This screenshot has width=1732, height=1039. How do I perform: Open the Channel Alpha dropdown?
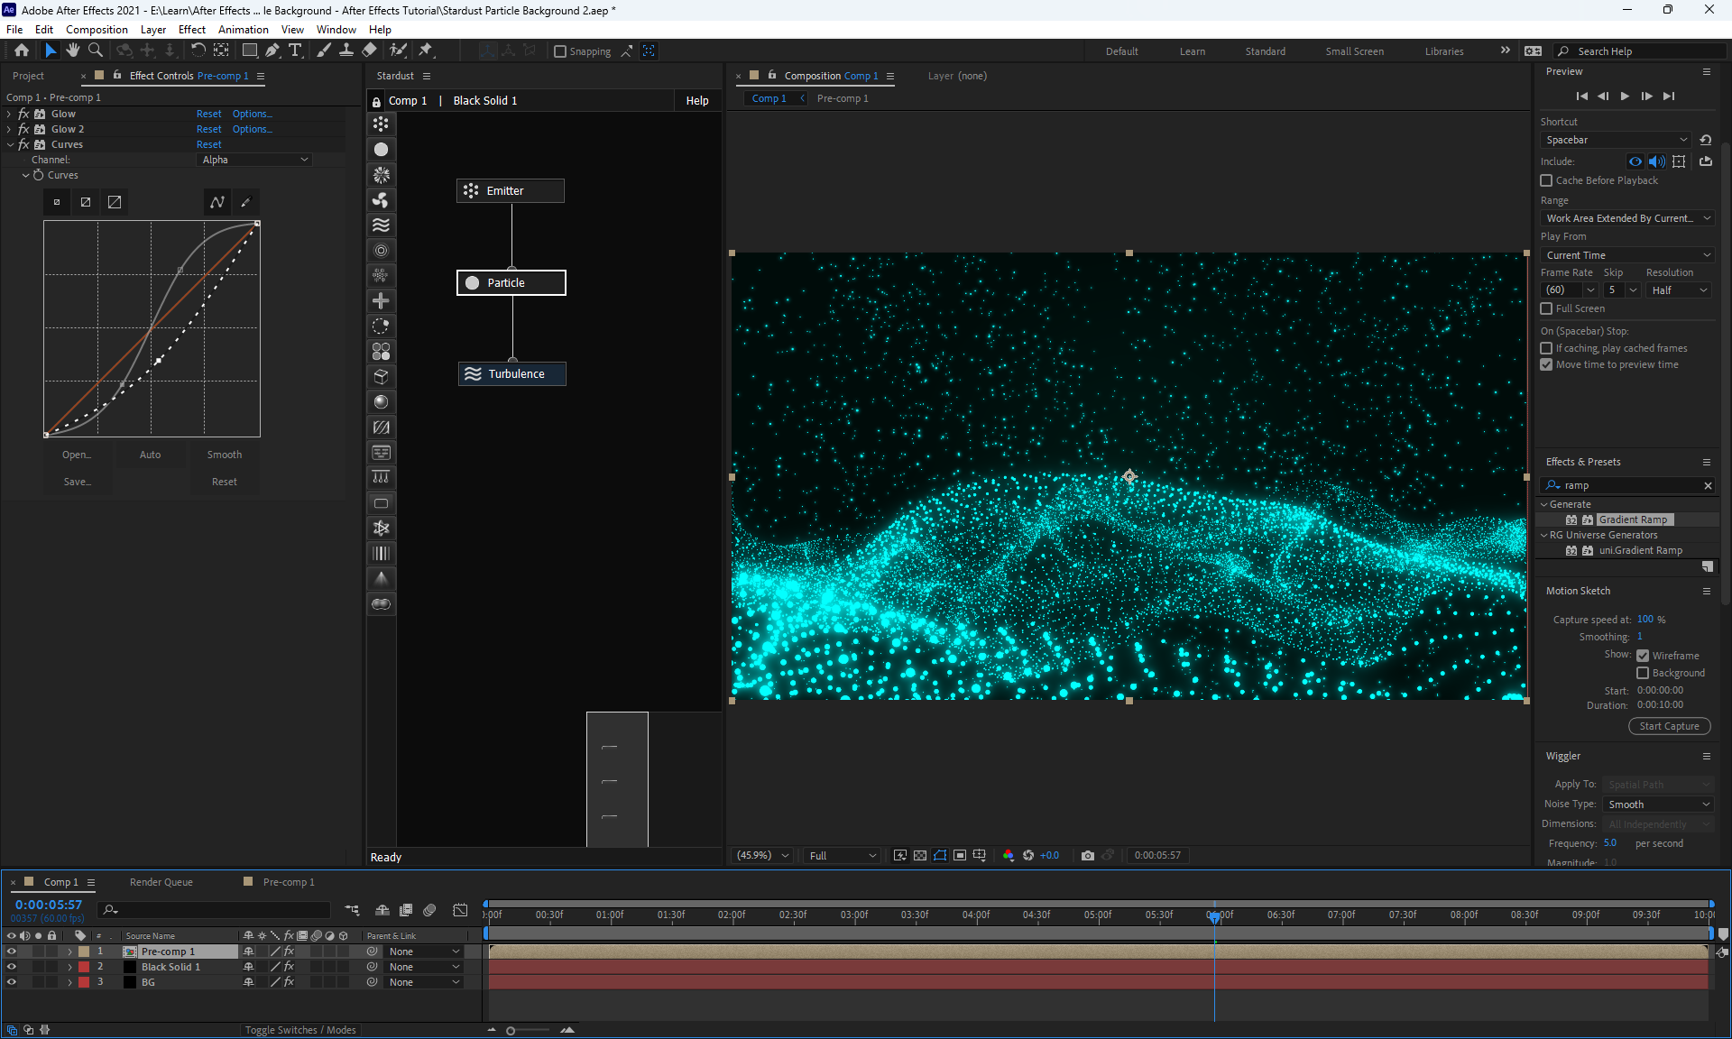tap(254, 160)
